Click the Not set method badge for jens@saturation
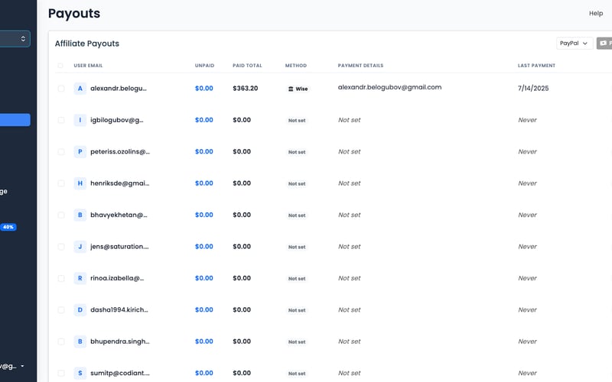Image resolution: width=612 pixels, height=382 pixels. point(297,247)
